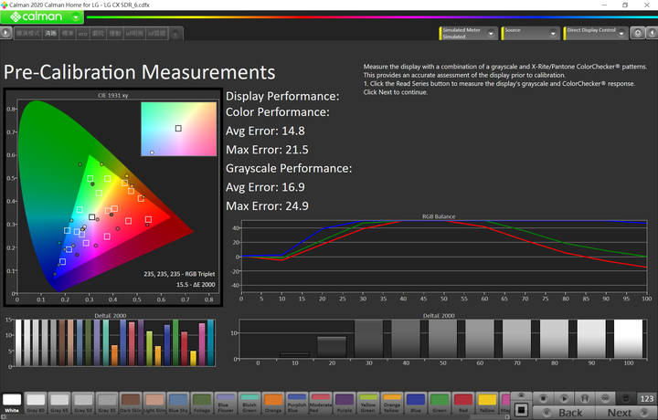The image size is (658, 420).
Task: Select the Blue Sky patch
Action: tap(178, 403)
